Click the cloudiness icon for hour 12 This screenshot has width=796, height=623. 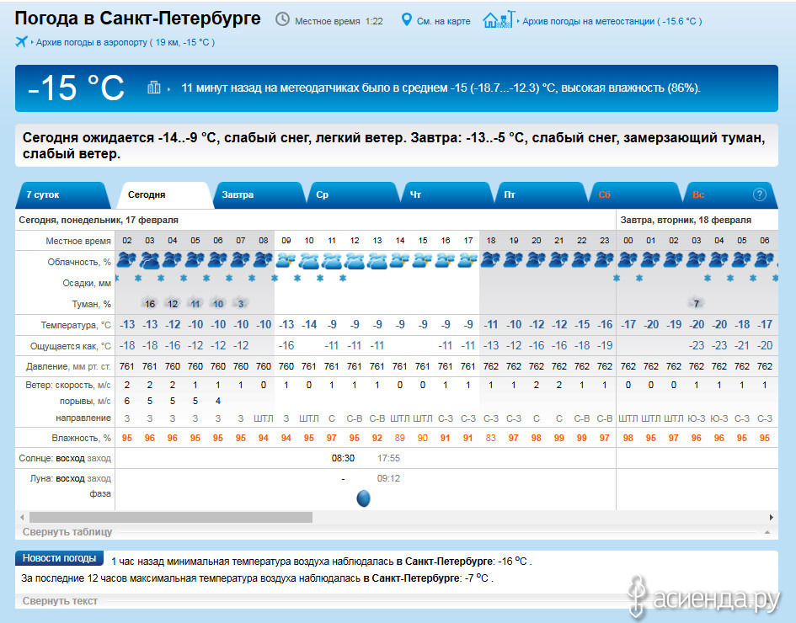click(355, 261)
